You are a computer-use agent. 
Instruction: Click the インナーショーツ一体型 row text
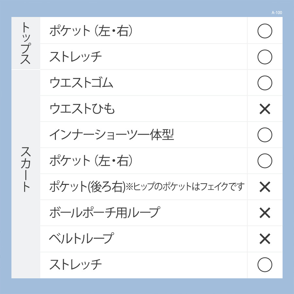(x=112, y=135)
